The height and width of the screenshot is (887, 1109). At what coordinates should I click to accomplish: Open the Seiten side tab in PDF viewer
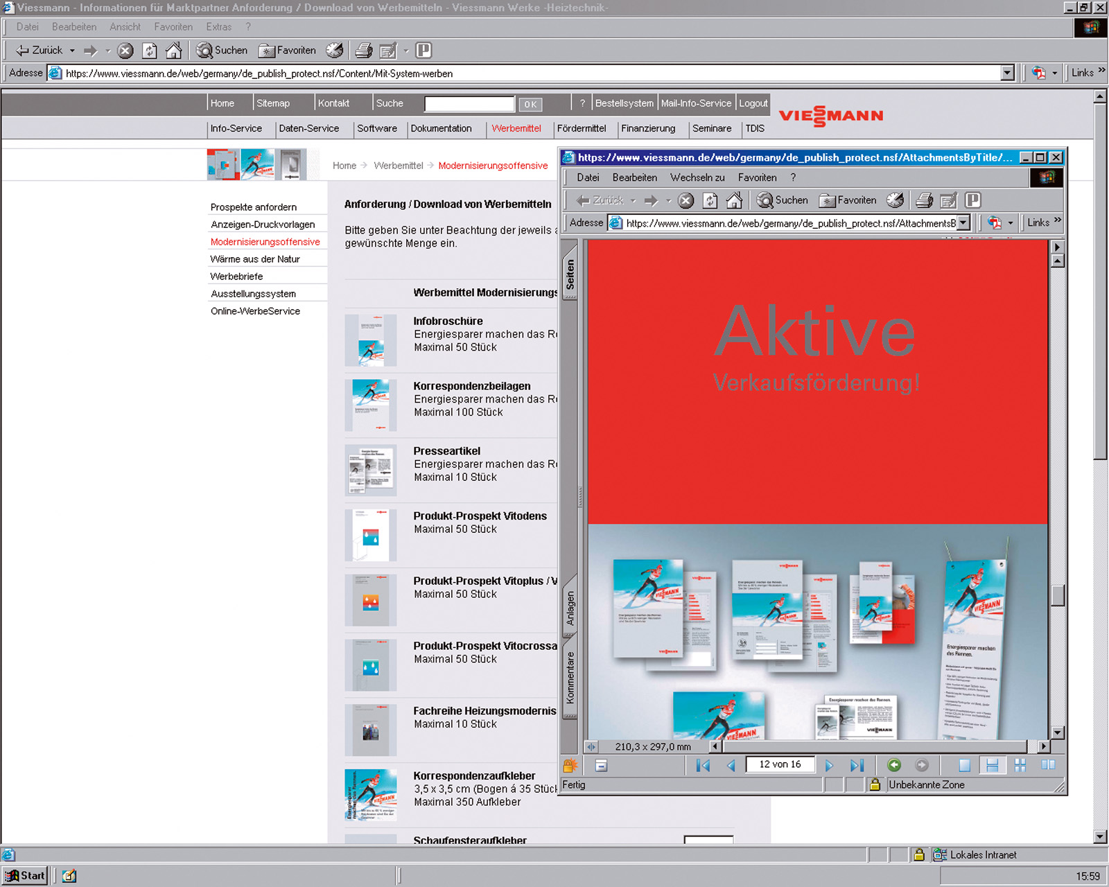click(x=570, y=273)
